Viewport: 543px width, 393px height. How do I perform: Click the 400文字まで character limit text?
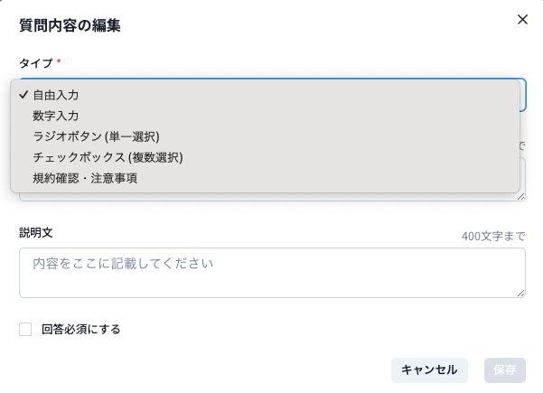tap(493, 237)
